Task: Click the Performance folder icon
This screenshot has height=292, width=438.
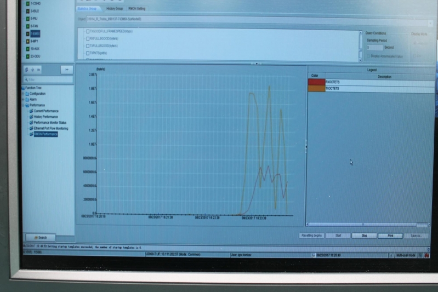Action: (27, 105)
